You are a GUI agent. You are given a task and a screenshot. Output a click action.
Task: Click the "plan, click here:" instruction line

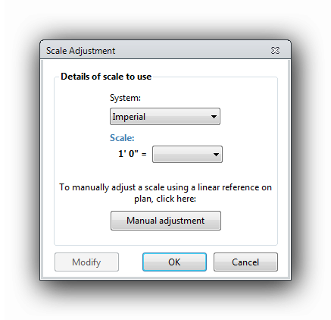point(165,199)
